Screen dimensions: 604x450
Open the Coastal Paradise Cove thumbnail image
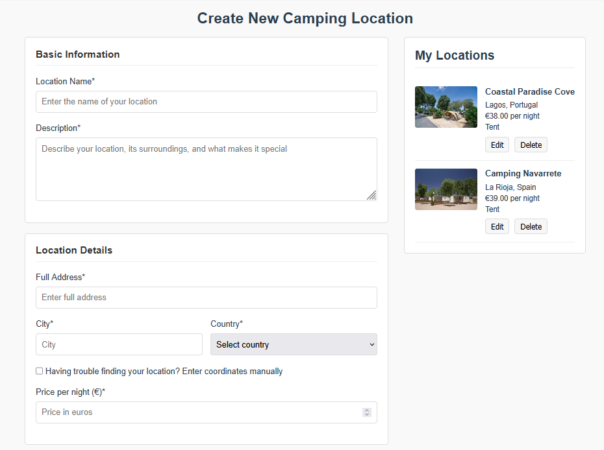446,107
